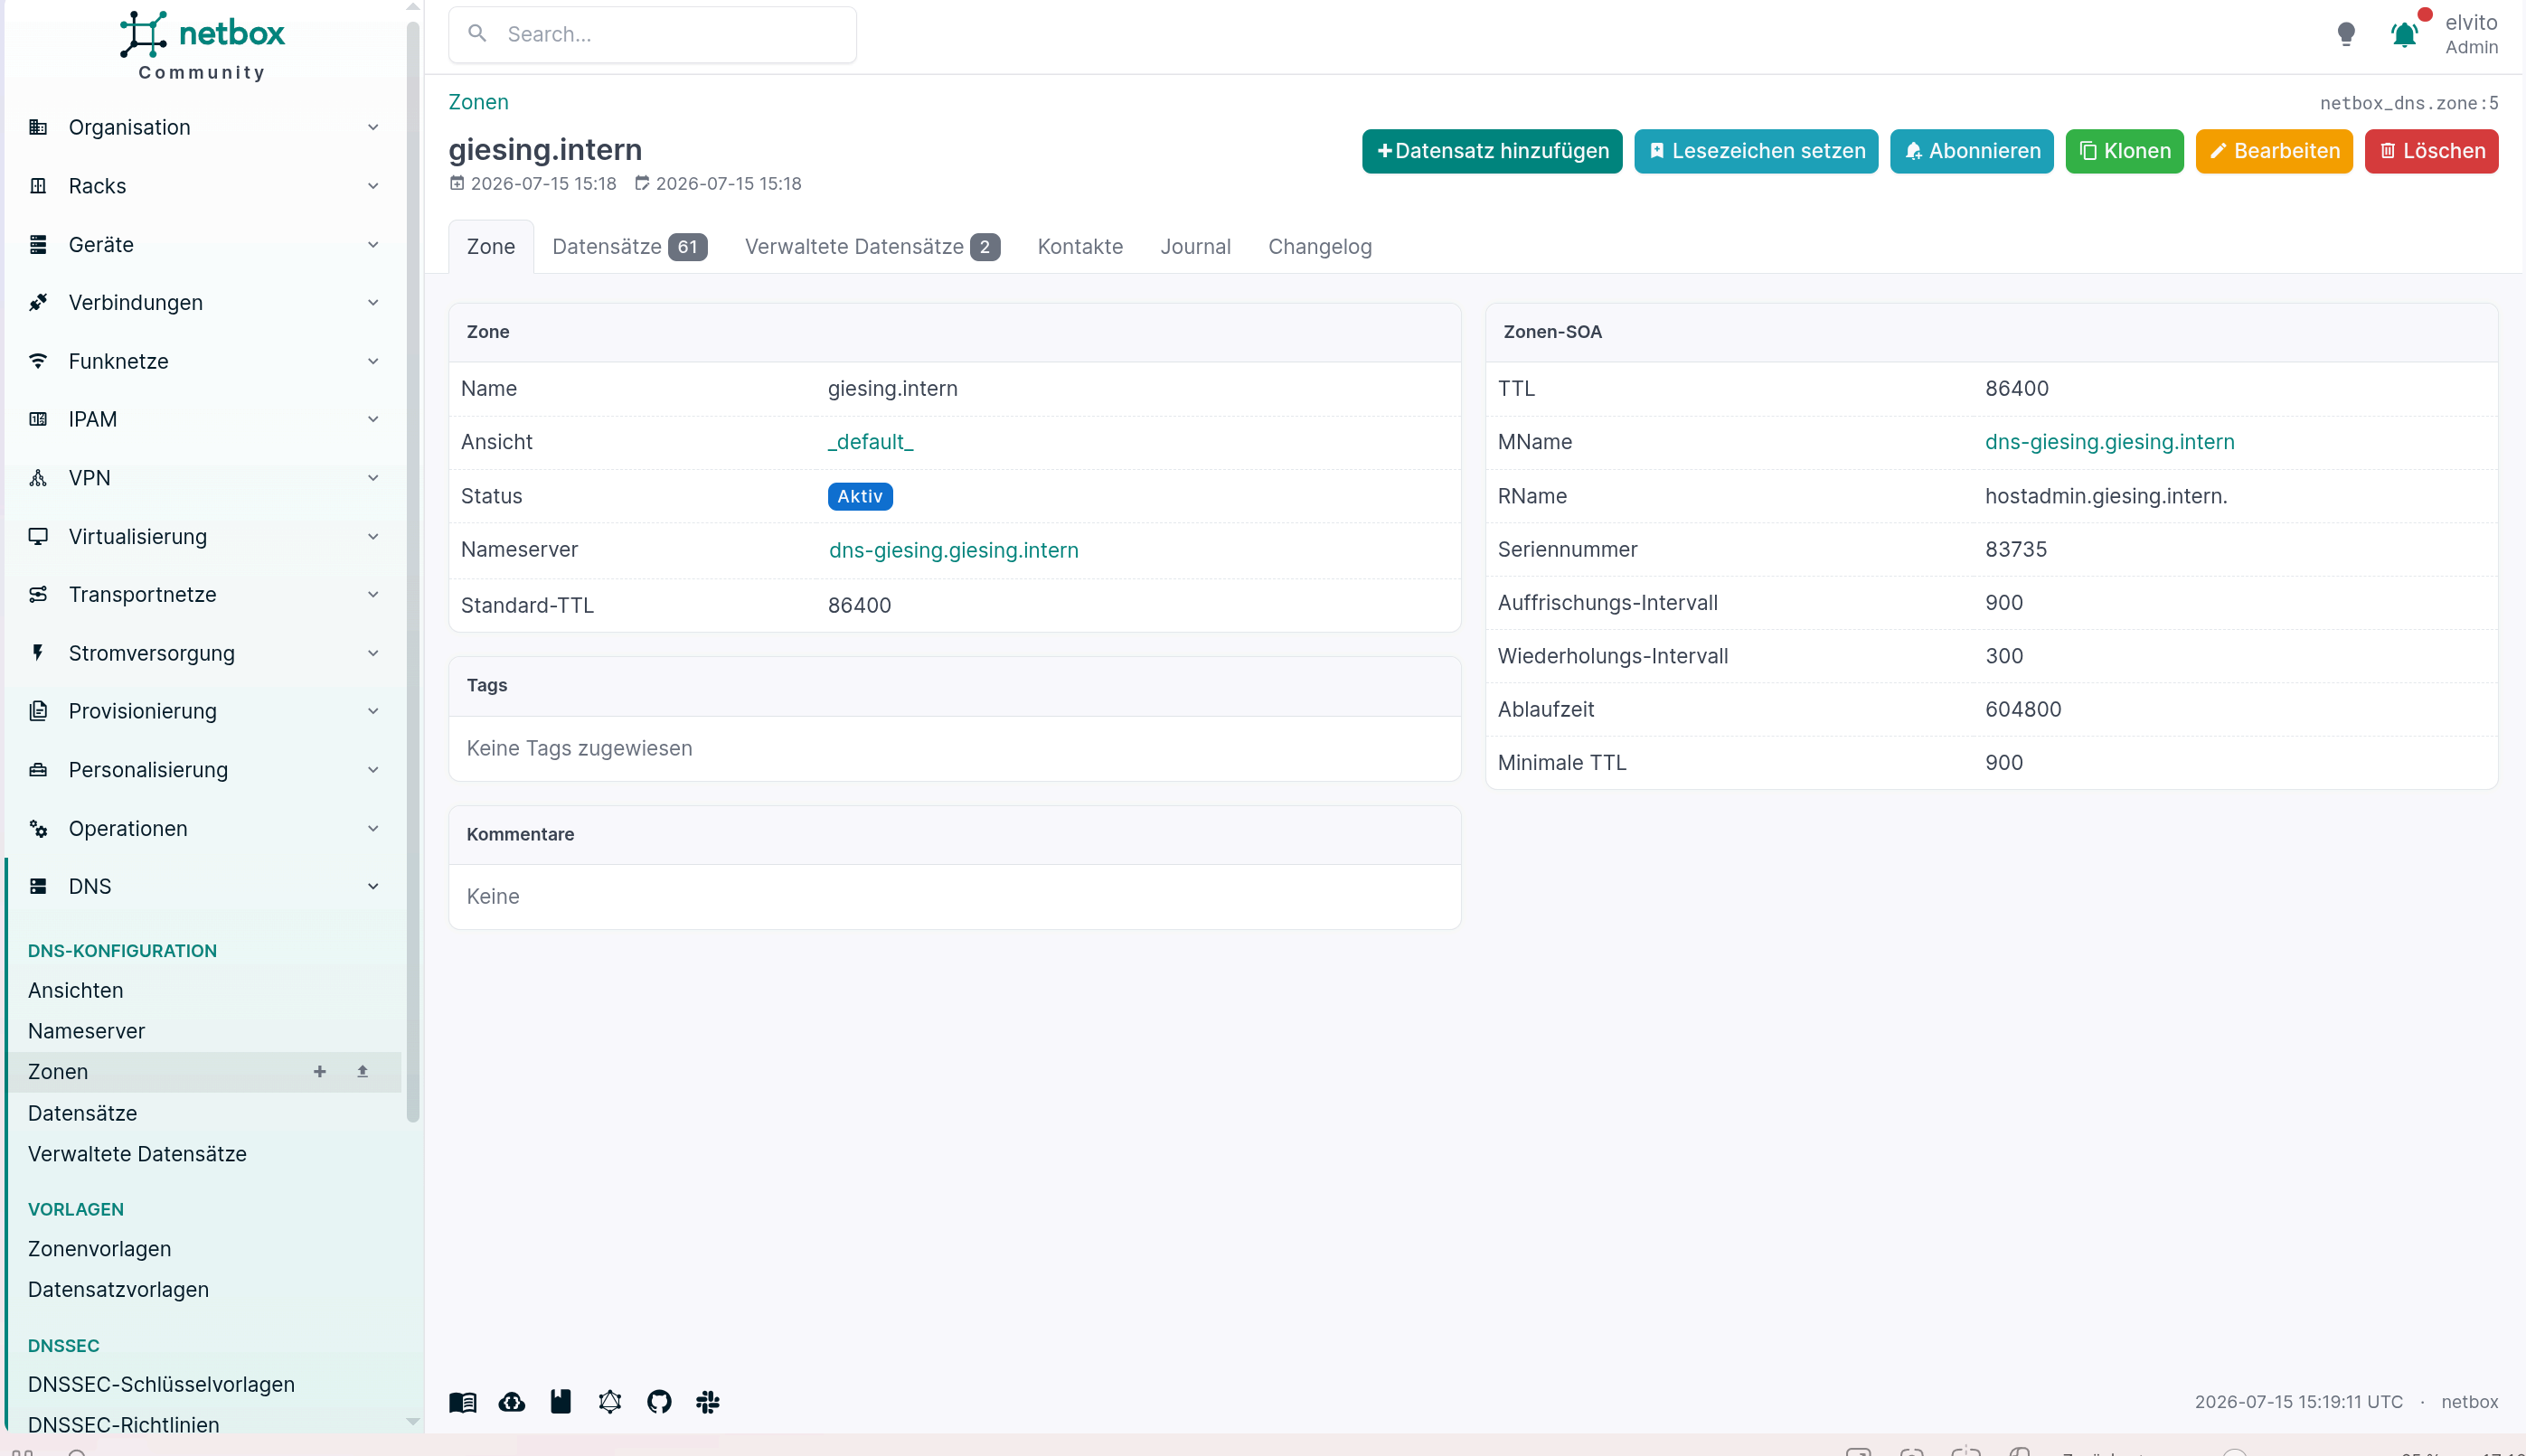Edit the zone with Bearbeiten
Image resolution: width=2526 pixels, height=1456 pixels.
coord(2274,151)
